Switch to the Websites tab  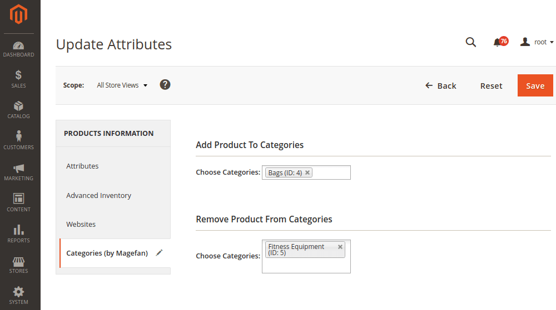(81, 225)
